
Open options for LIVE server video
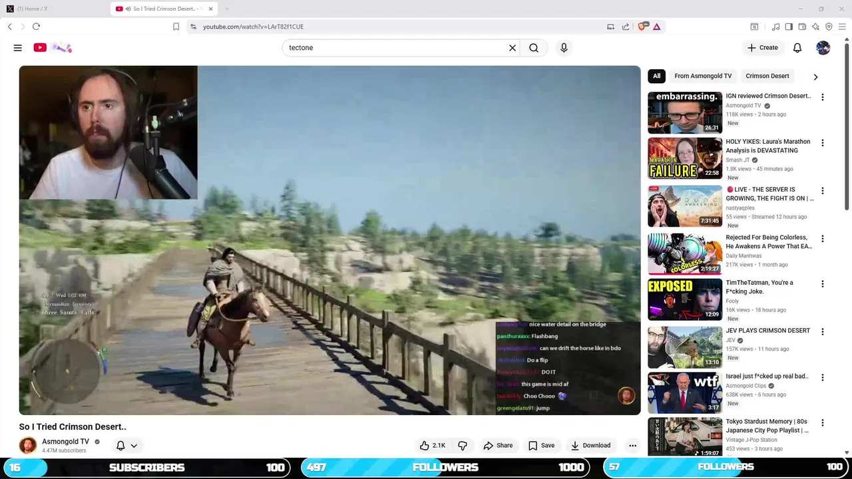coord(823,191)
